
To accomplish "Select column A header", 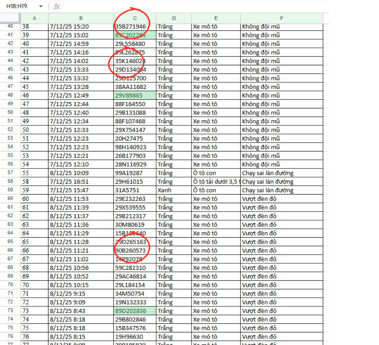I will click(x=35, y=18).
